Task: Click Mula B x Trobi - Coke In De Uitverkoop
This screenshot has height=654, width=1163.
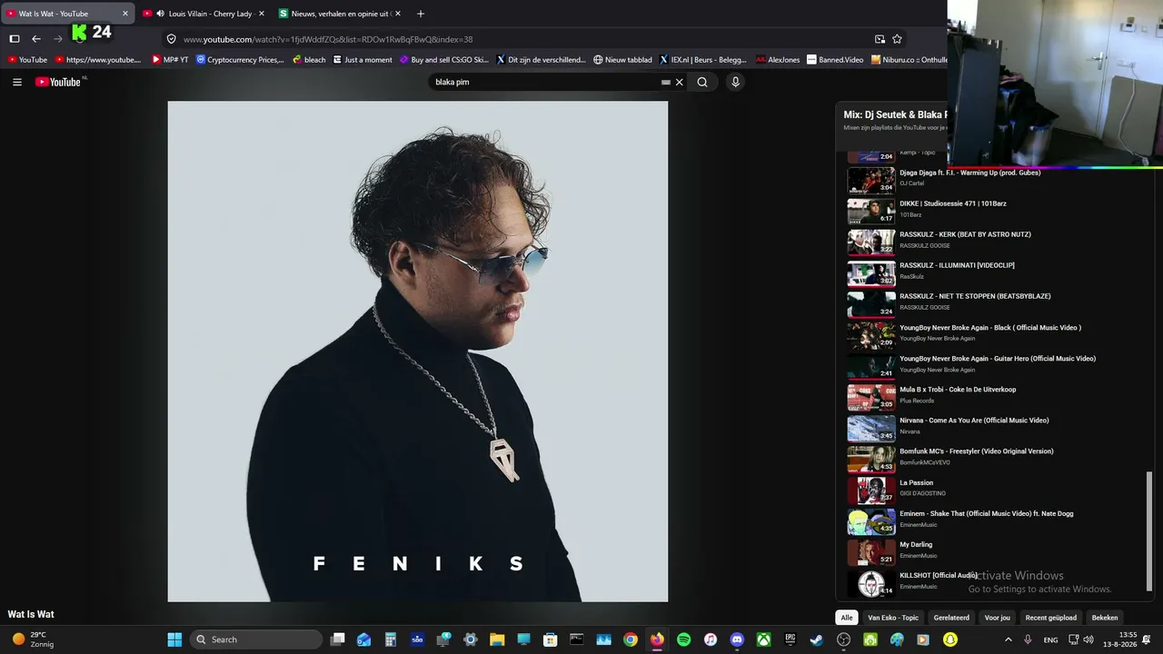Action: (x=958, y=390)
